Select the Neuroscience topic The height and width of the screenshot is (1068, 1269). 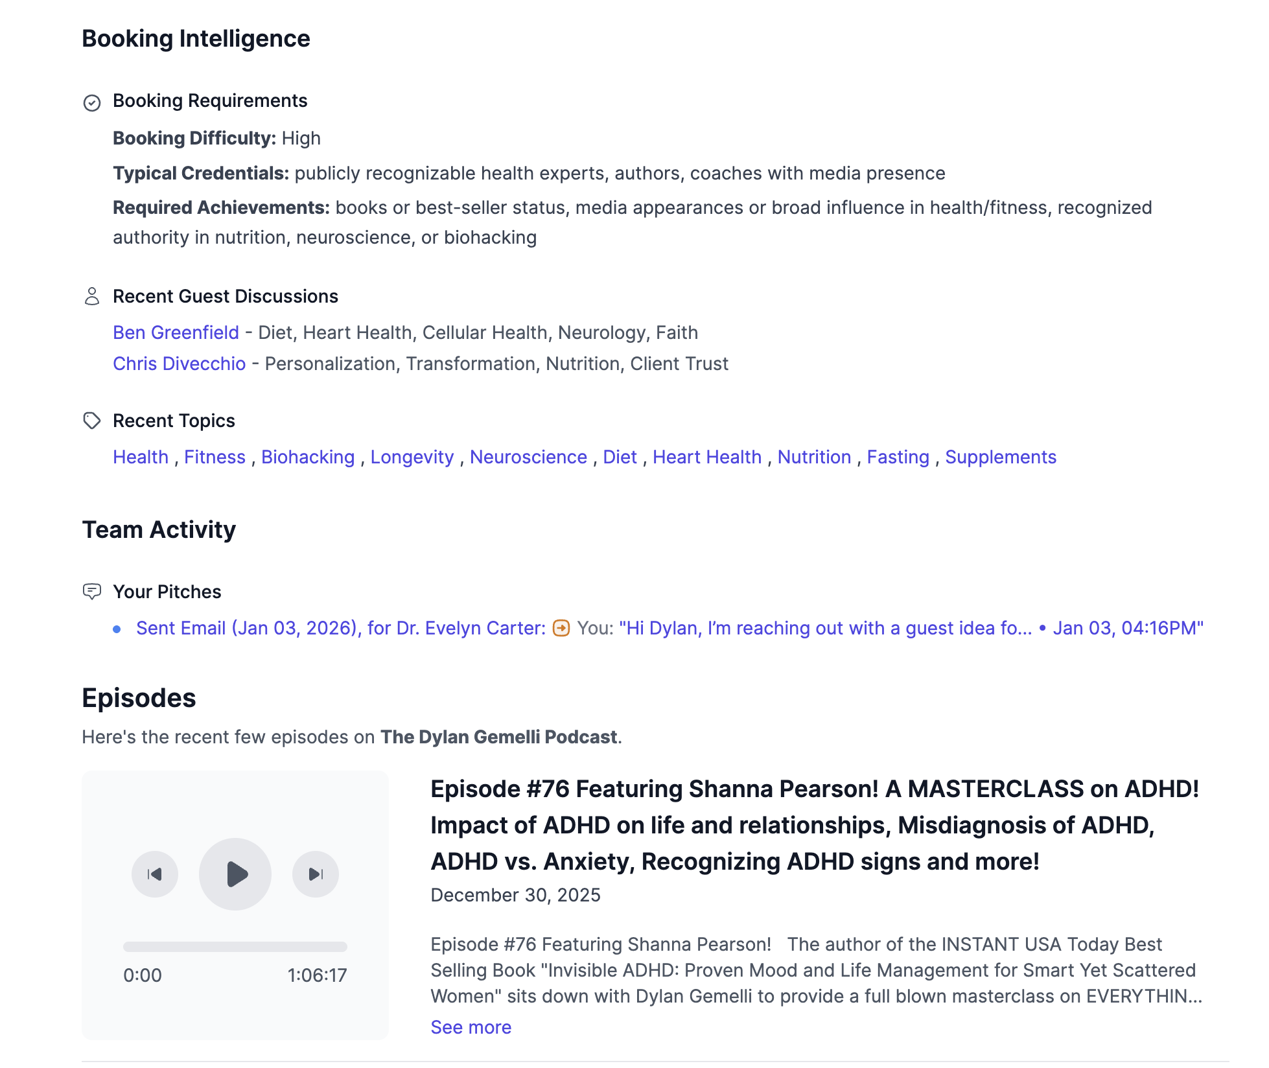[530, 457]
